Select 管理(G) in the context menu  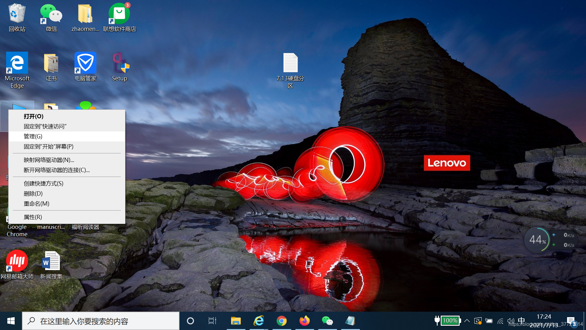coord(33,136)
